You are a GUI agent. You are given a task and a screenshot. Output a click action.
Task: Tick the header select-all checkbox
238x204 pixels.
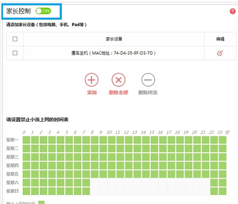15,39
